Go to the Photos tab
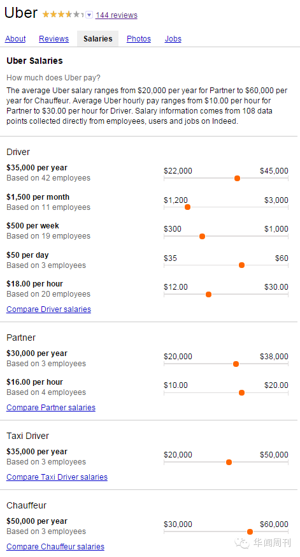Screen dimensions: 300x557 pyautogui.click(x=139, y=39)
